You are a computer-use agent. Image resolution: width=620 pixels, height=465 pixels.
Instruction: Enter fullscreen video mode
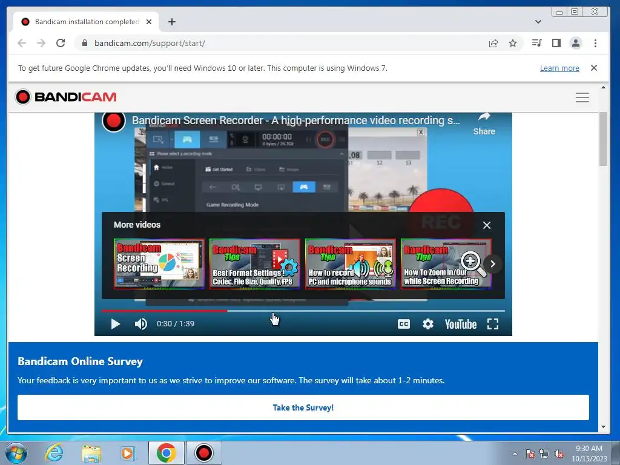coord(493,324)
